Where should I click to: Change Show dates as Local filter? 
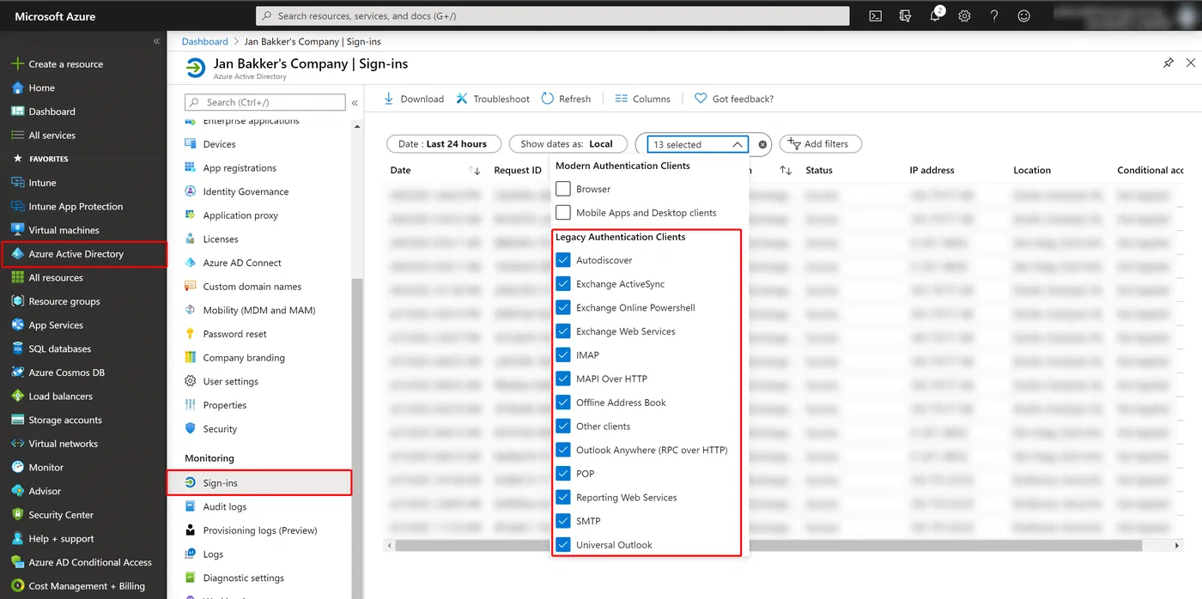(567, 144)
